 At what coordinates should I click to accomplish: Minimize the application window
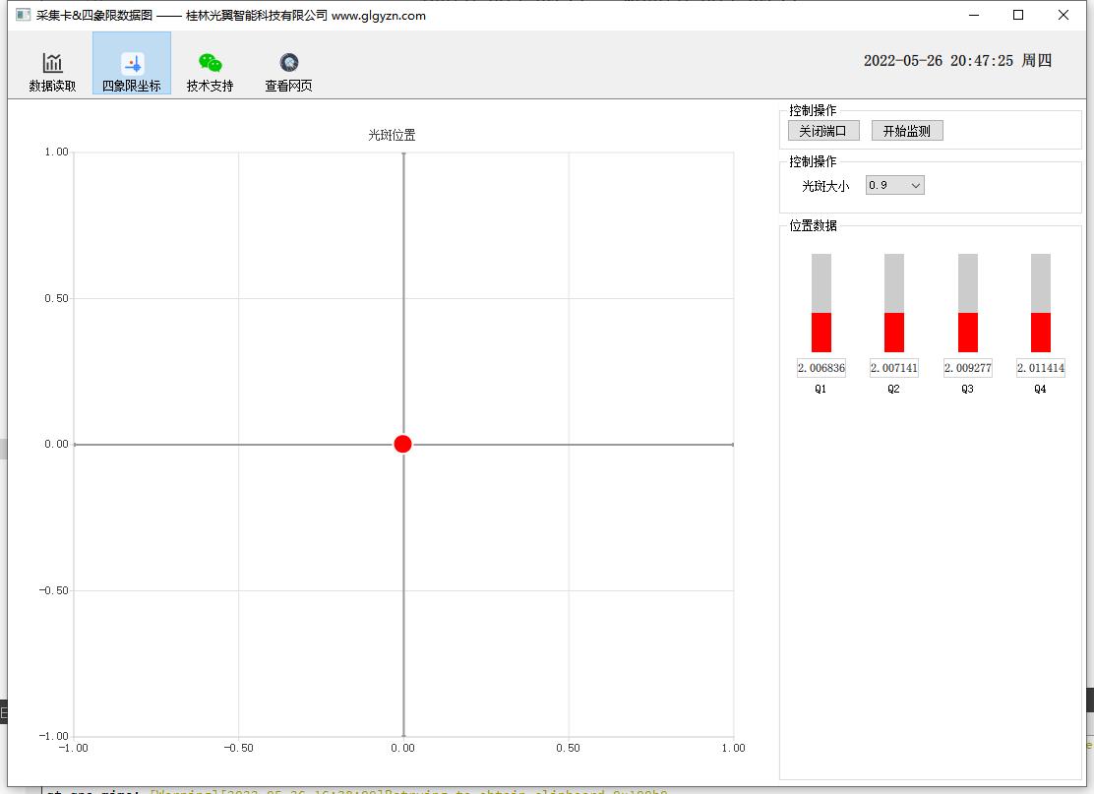[x=974, y=15]
